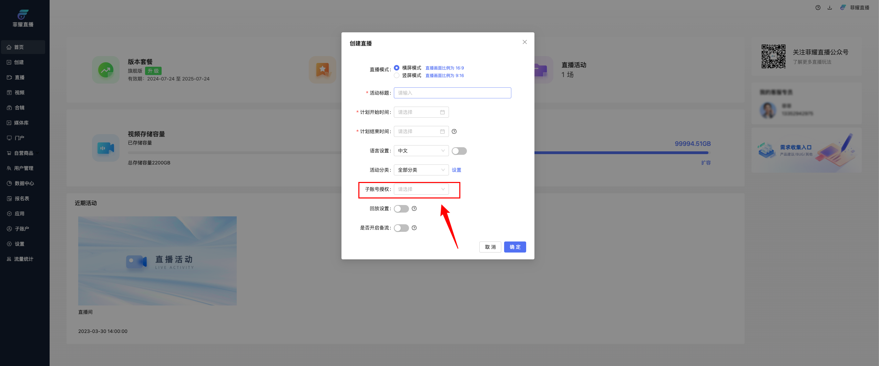This screenshot has width=879, height=366.
Task: Click the help icon beside backup stream option
Action: 414,228
